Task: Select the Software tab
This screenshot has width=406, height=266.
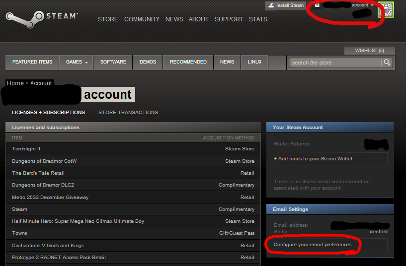Action: point(113,62)
